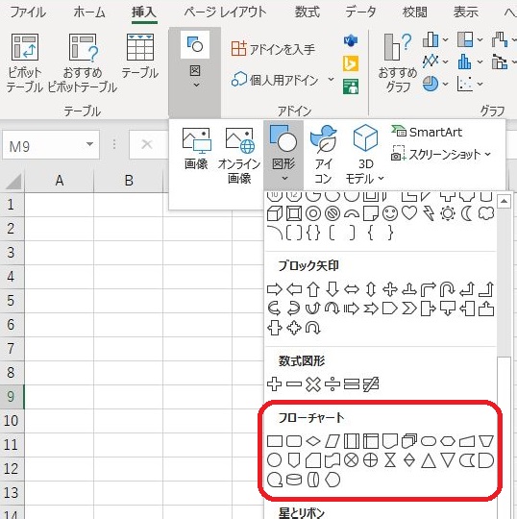Open おすすめグラフ
This screenshot has height=519, width=517.
pos(398,62)
